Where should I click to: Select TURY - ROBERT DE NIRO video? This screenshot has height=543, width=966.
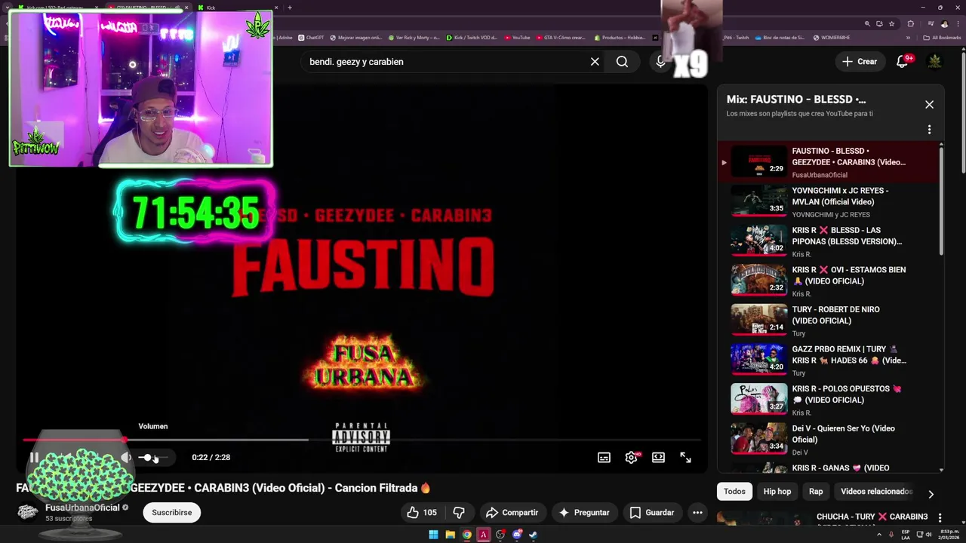(x=828, y=321)
